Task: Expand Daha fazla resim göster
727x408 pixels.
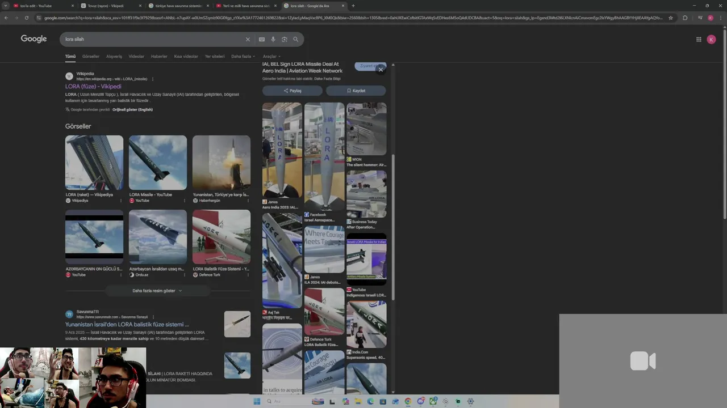Action: point(157,291)
